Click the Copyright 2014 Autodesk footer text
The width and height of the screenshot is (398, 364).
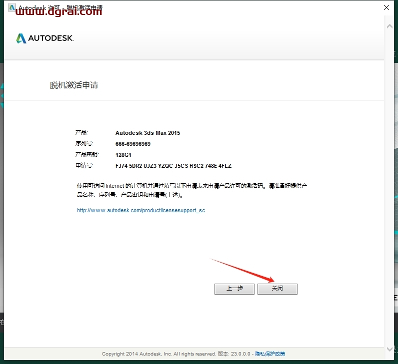(158, 354)
